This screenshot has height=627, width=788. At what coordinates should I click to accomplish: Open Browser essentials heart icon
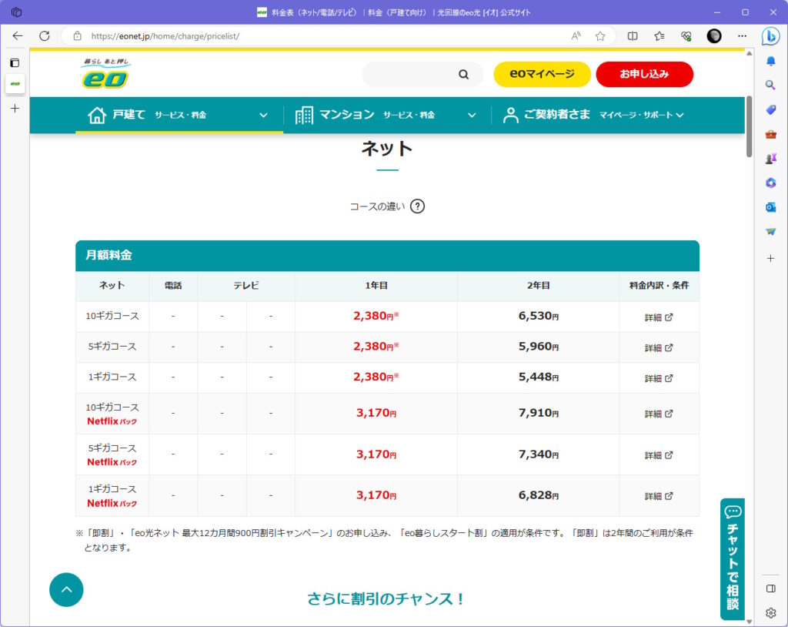point(686,36)
